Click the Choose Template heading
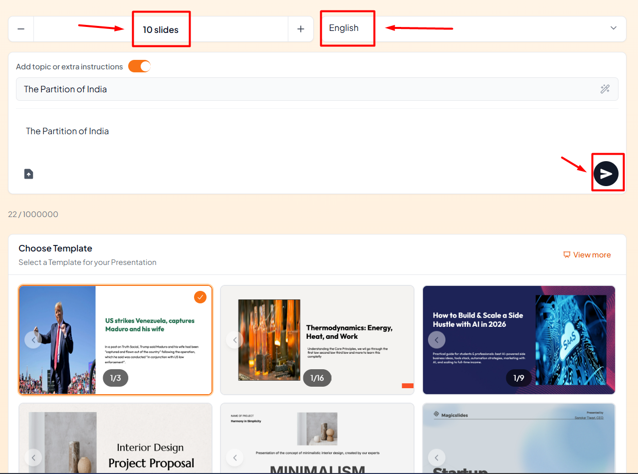The image size is (638, 474). [55, 248]
